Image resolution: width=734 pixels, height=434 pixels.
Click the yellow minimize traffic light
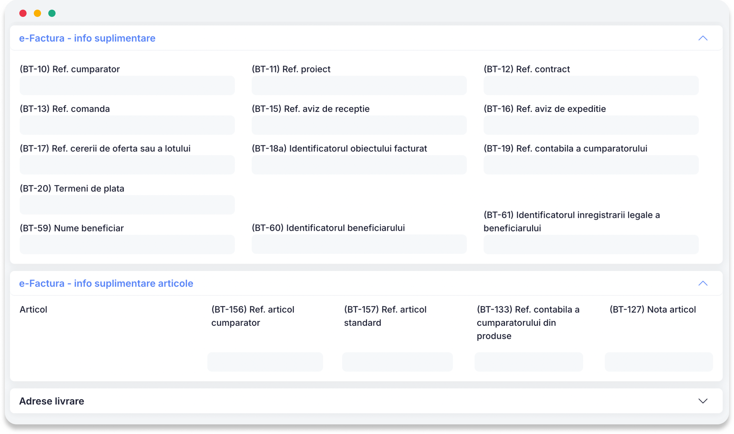37,13
